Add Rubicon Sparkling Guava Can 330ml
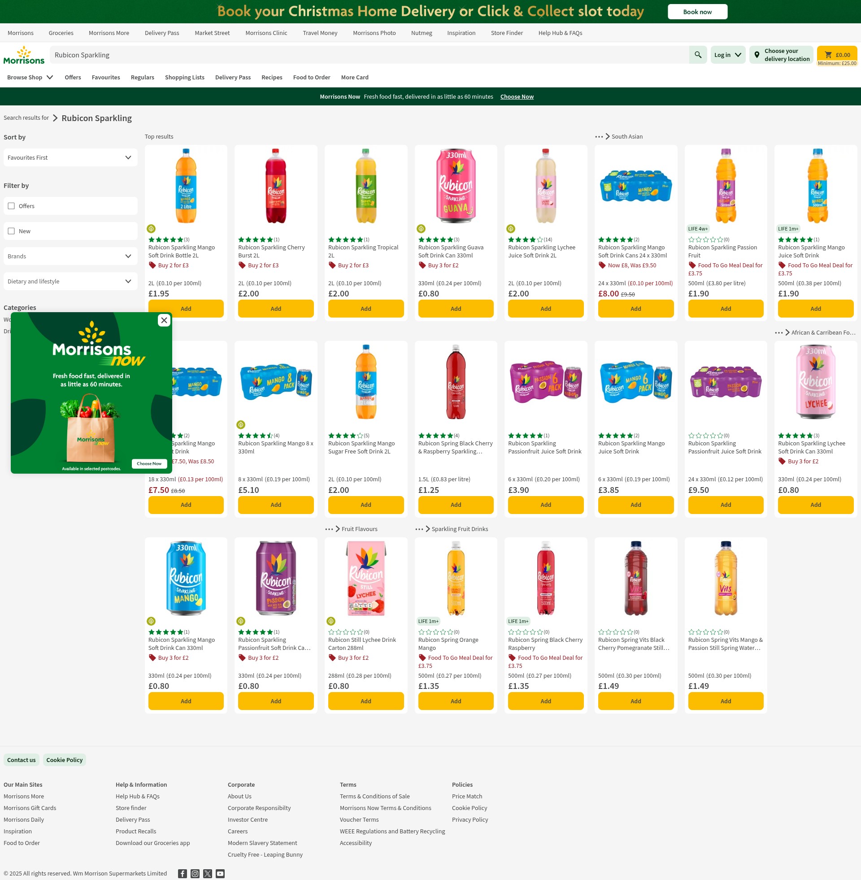This screenshot has height=880, width=861. tap(456, 309)
